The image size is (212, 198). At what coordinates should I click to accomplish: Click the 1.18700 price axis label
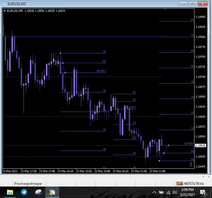click(x=201, y=77)
